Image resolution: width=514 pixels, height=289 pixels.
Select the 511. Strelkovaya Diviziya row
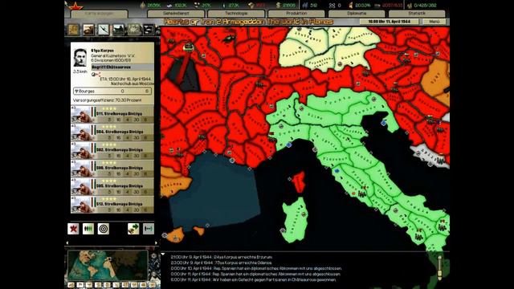112,114
